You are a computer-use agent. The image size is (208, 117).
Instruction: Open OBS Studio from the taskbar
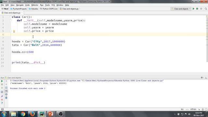(61, 114)
